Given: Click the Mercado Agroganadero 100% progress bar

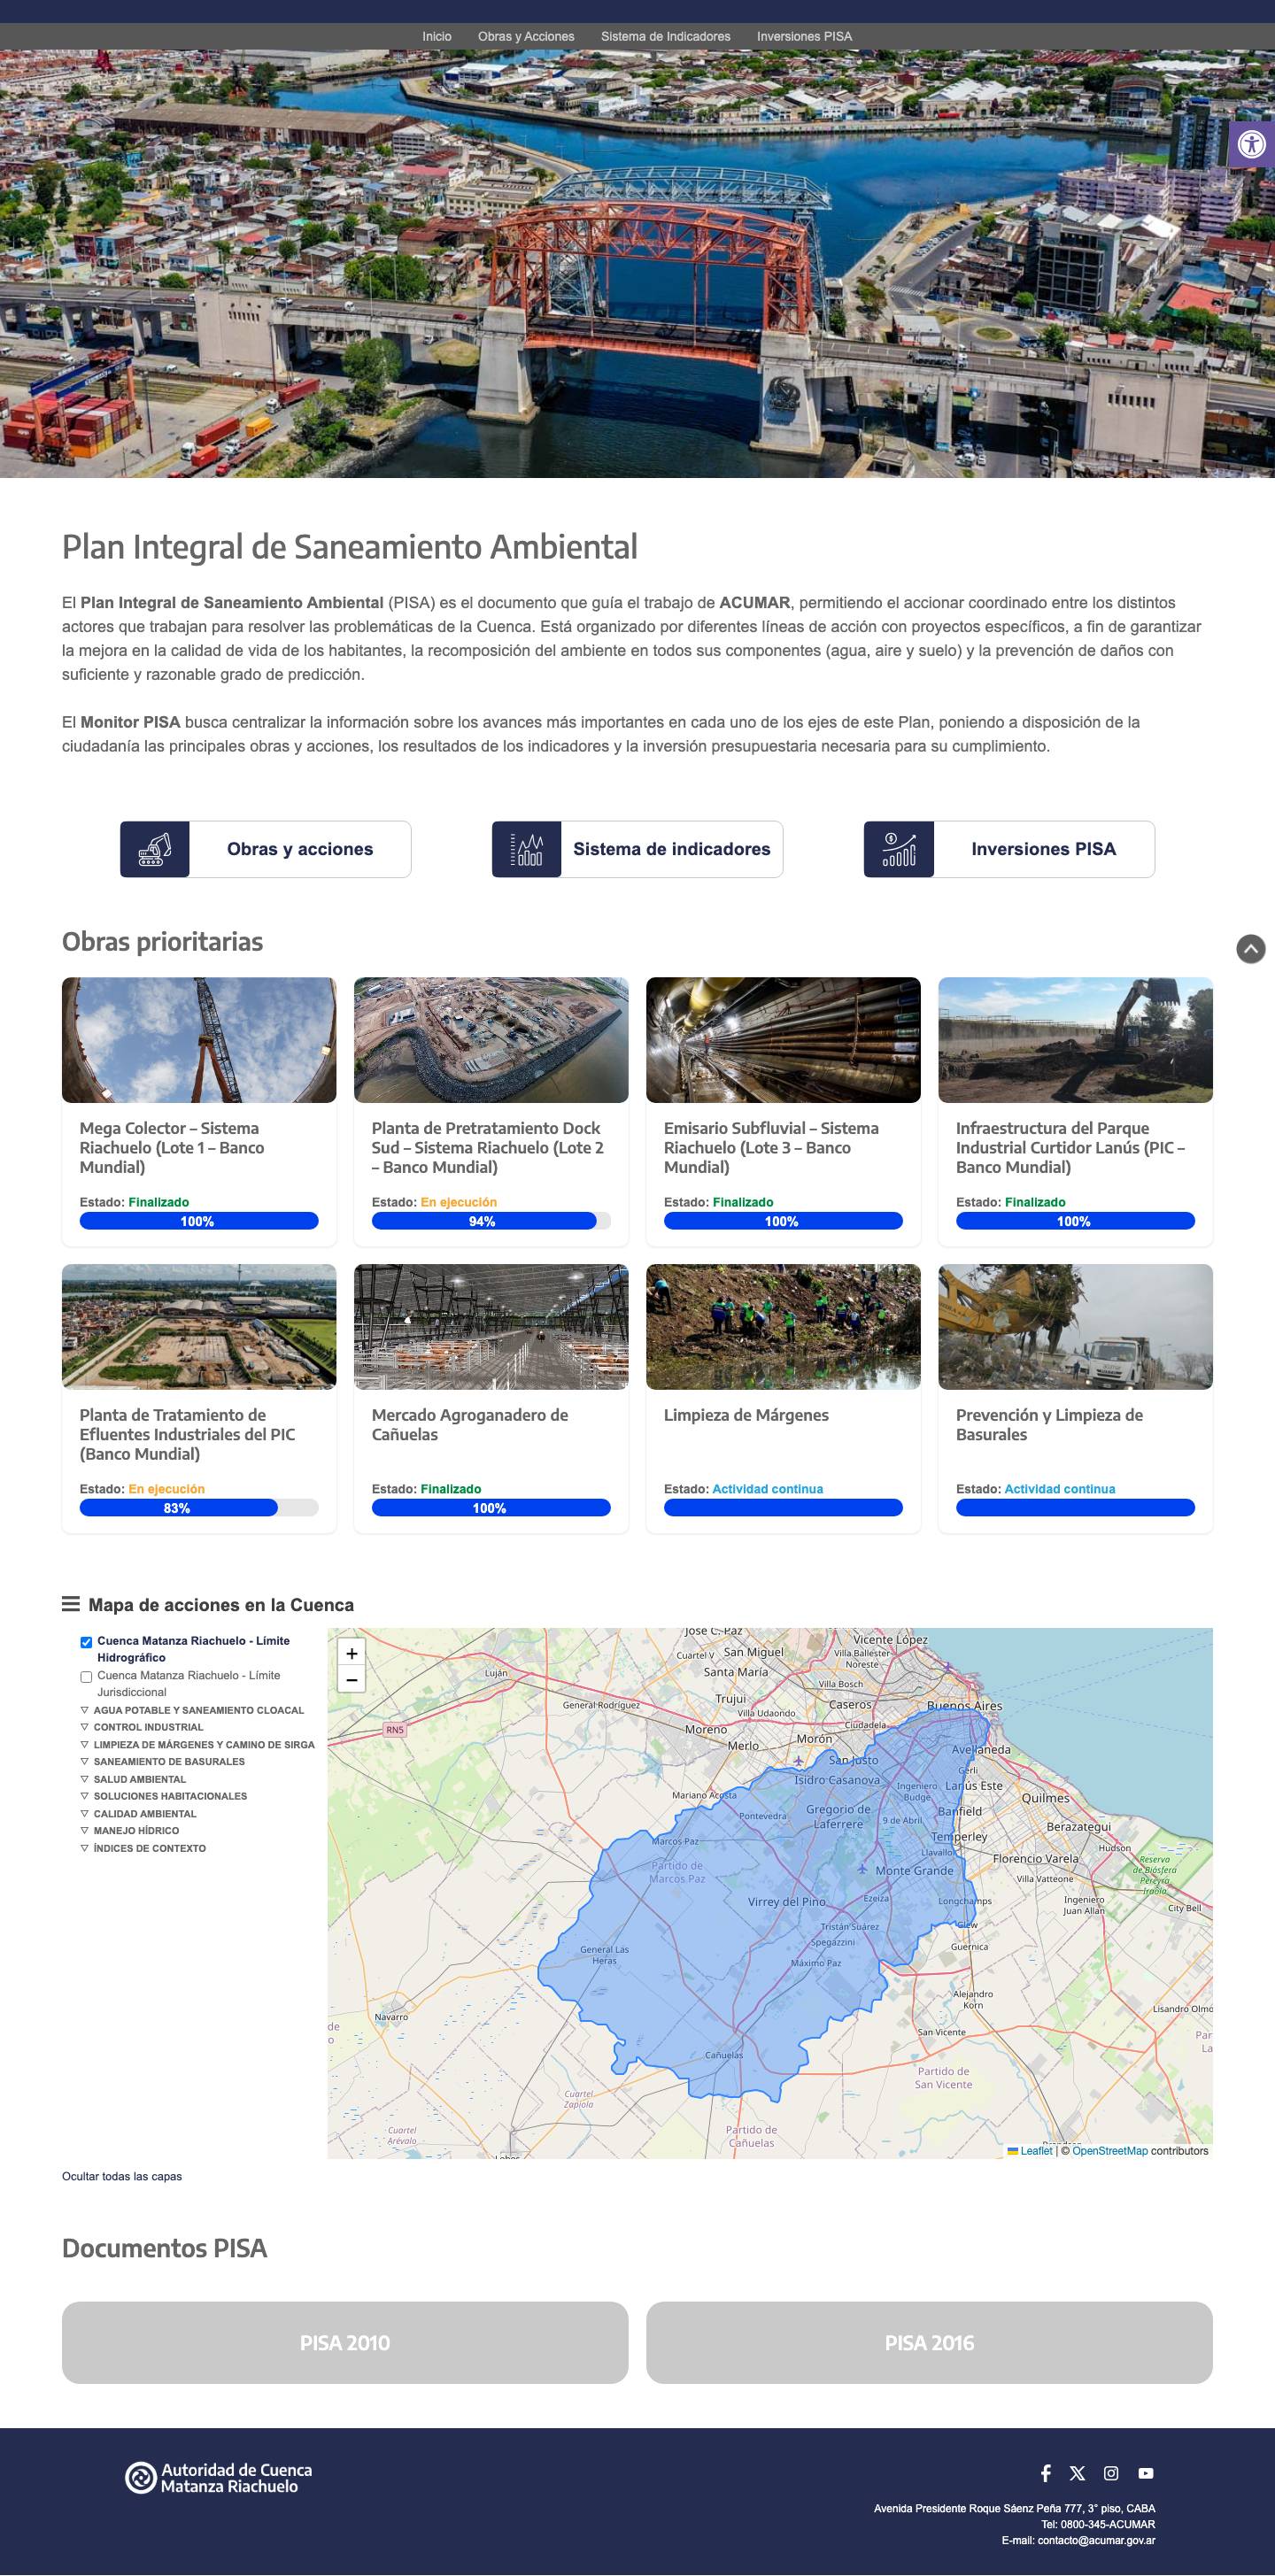Looking at the screenshot, I should pyautogui.click(x=491, y=1508).
